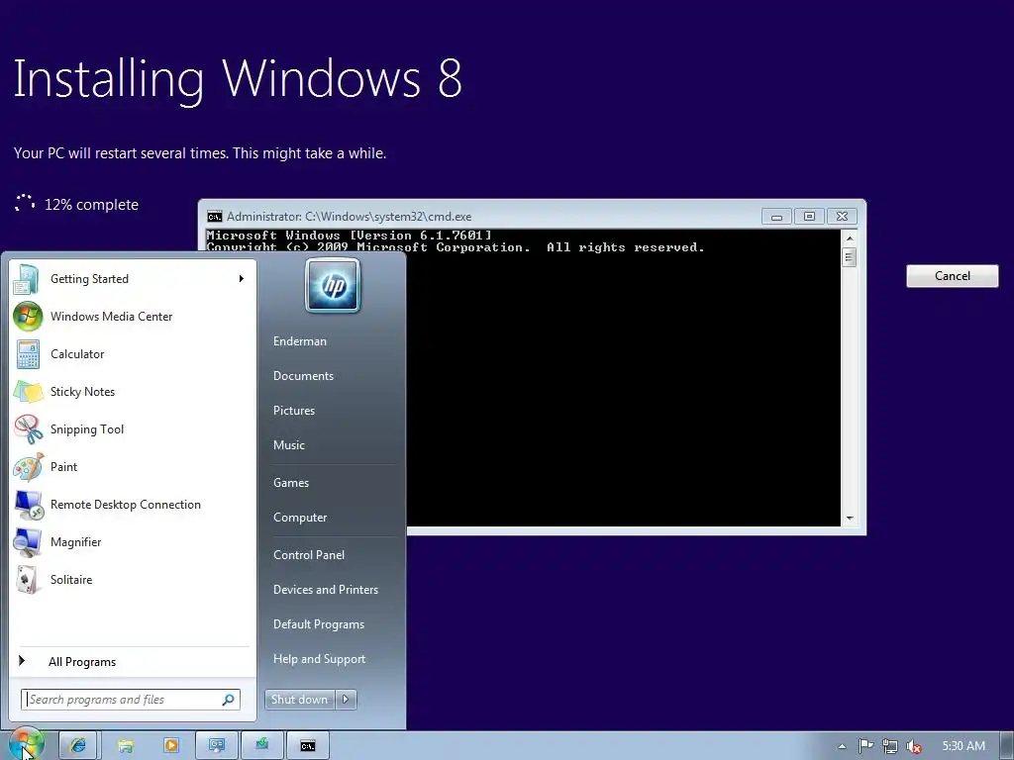Open Calculator from Start menu
The width and height of the screenshot is (1014, 760).
click(x=133, y=354)
